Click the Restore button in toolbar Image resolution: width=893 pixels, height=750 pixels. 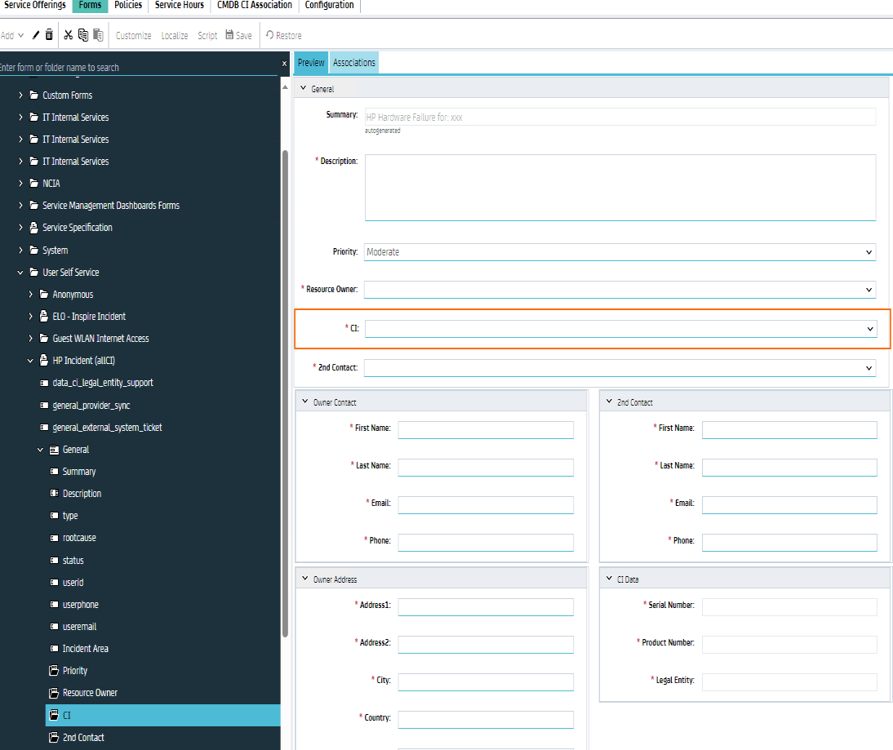(x=283, y=35)
